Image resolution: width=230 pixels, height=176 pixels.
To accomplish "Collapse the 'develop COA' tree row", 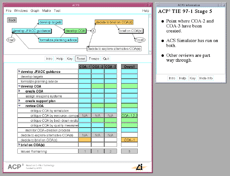I will click(19, 86).
